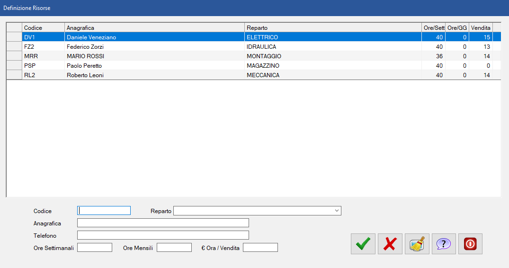The width and height of the screenshot is (509, 268).
Task: Click the € Ora / Vendita field
Action: click(x=260, y=248)
